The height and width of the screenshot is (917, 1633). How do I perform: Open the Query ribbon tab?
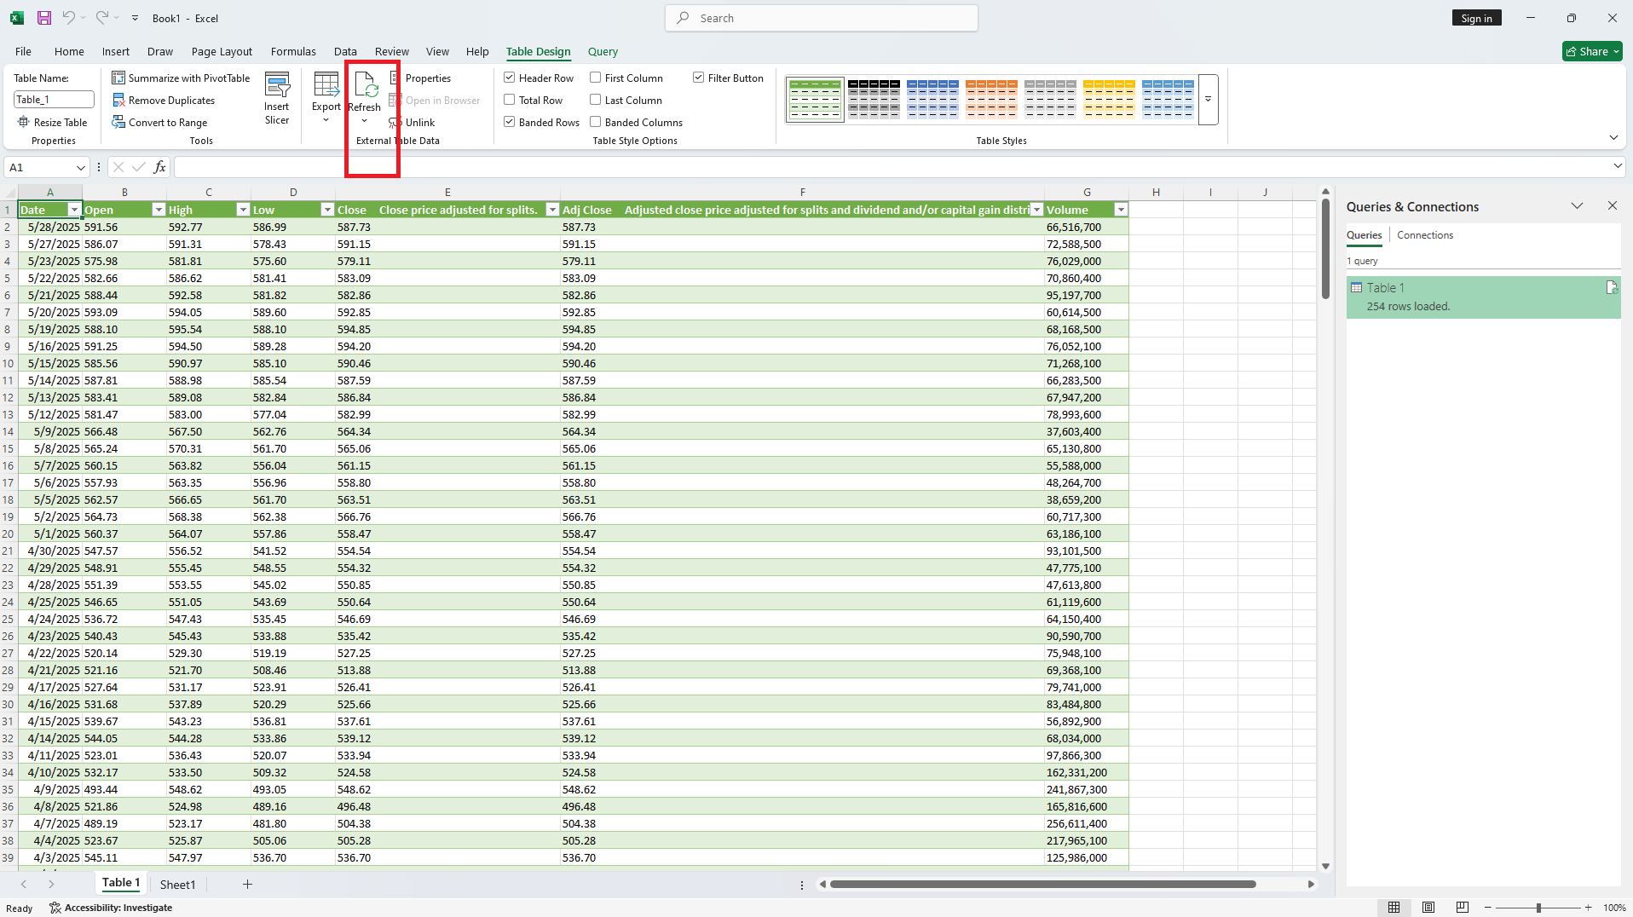(603, 51)
